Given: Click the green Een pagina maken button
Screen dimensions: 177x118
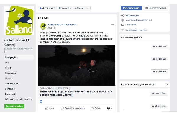Looking at the screenshot, I should (14, 106).
